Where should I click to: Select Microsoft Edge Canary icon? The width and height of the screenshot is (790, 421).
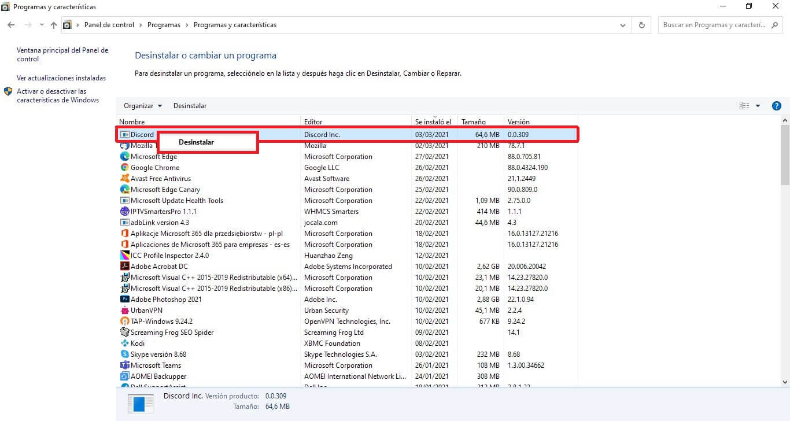(x=125, y=190)
